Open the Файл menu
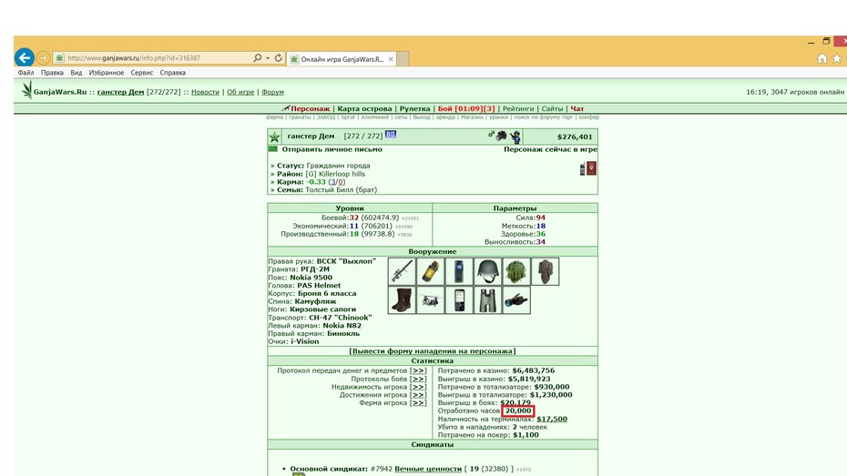 point(26,73)
